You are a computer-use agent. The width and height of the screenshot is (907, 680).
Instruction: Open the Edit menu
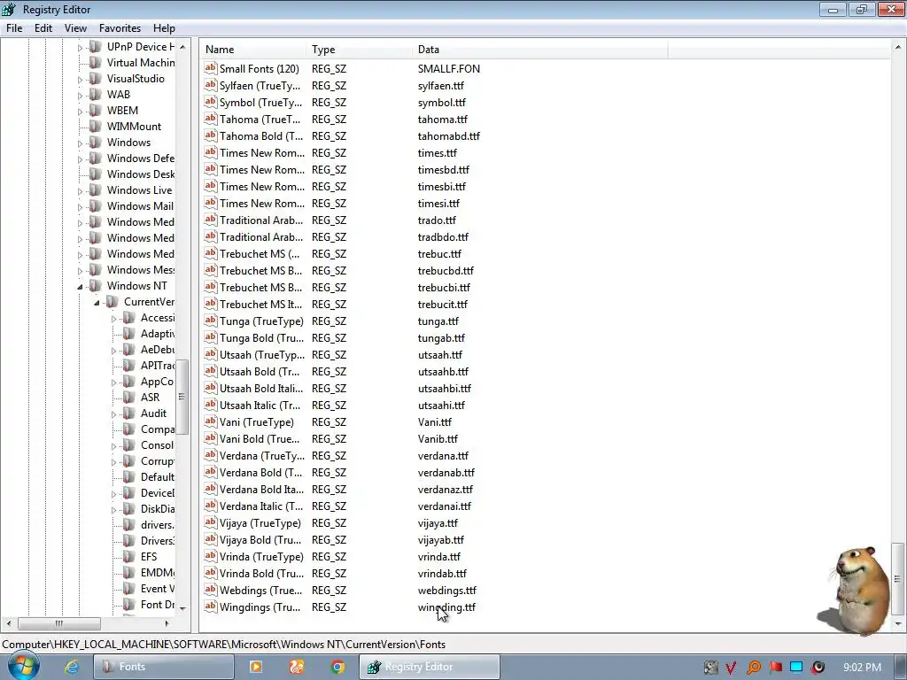43,27
